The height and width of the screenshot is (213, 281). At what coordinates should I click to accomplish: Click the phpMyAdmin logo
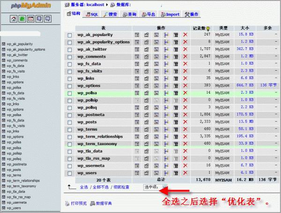[31, 5]
